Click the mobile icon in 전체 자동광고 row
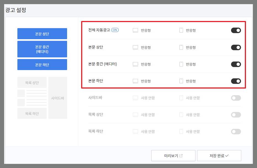 pos(181,30)
